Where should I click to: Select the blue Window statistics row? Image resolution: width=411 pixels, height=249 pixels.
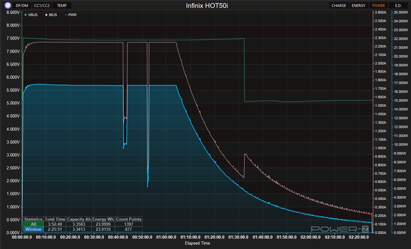click(x=33, y=229)
